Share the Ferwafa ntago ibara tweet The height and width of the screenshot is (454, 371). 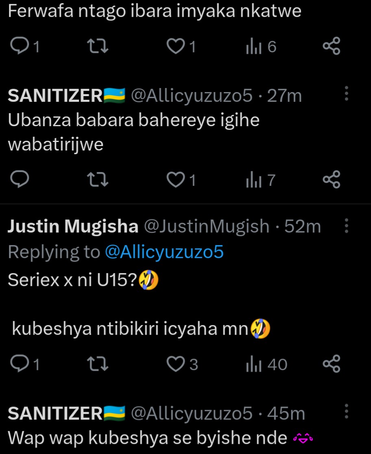click(331, 47)
